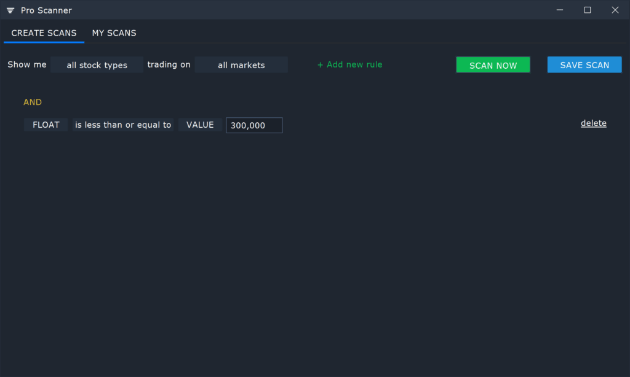Image resolution: width=630 pixels, height=377 pixels.
Task: Click the green plus icon before Add new rule
Action: coord(320,64)
